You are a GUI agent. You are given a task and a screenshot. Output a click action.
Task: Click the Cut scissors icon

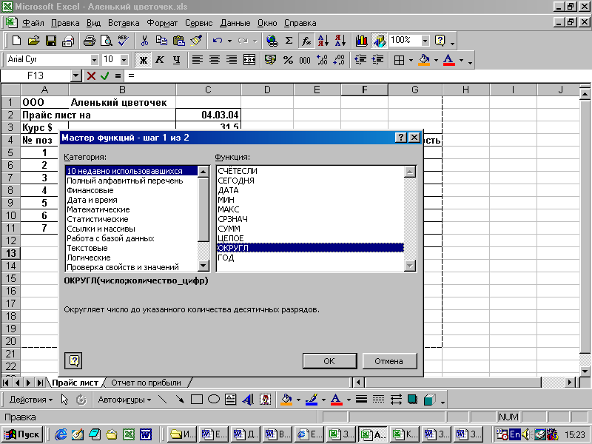(144, 41)
